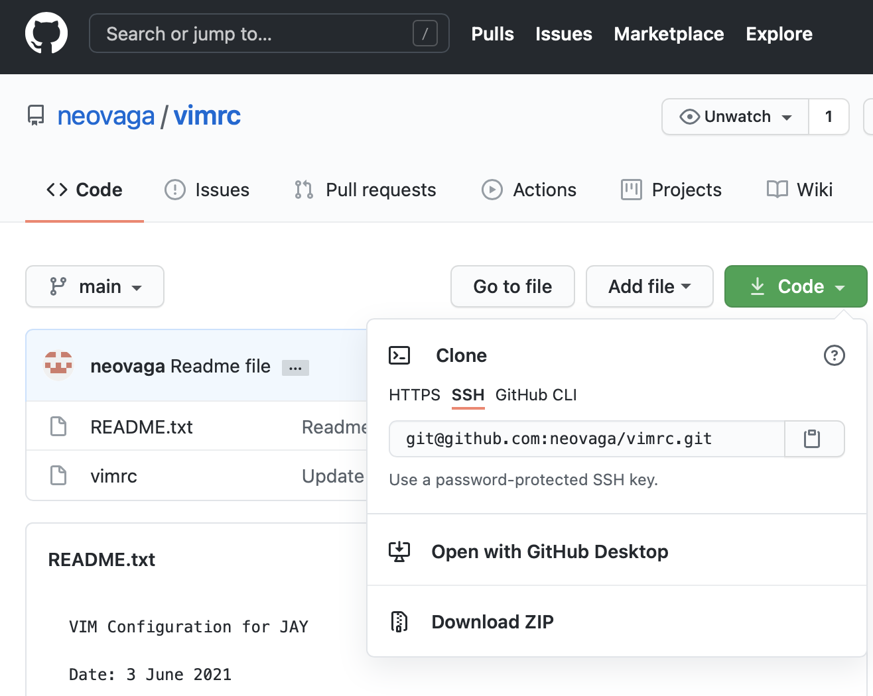
Task: Select GitHub CLI clone option
Action: click(x=536, y=395)
